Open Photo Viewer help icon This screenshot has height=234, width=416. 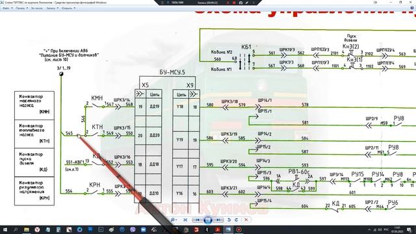(412, 8)
